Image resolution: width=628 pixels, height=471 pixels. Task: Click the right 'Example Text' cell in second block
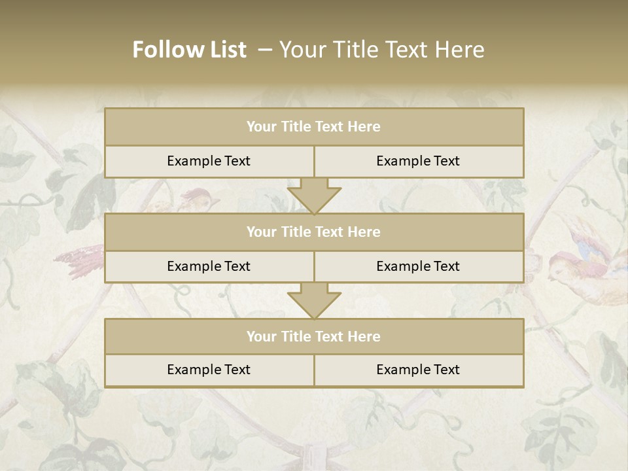coord(419,267)
